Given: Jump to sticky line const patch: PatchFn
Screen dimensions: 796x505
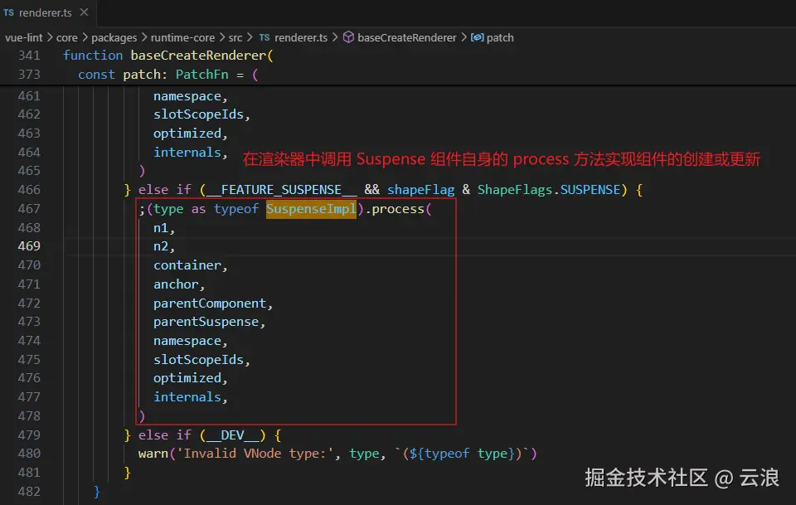Looking at the screenshot, I should [168, 75].
